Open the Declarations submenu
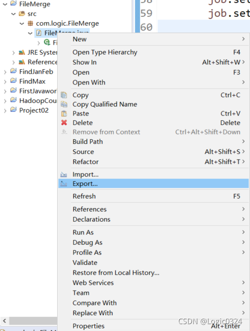 (154, 219)
